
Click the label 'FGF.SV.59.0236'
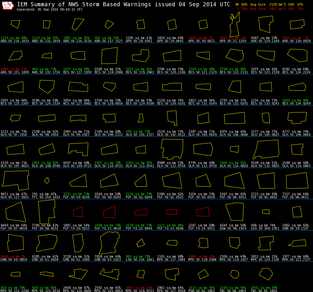pyautogui.click(x=76, y=197)
